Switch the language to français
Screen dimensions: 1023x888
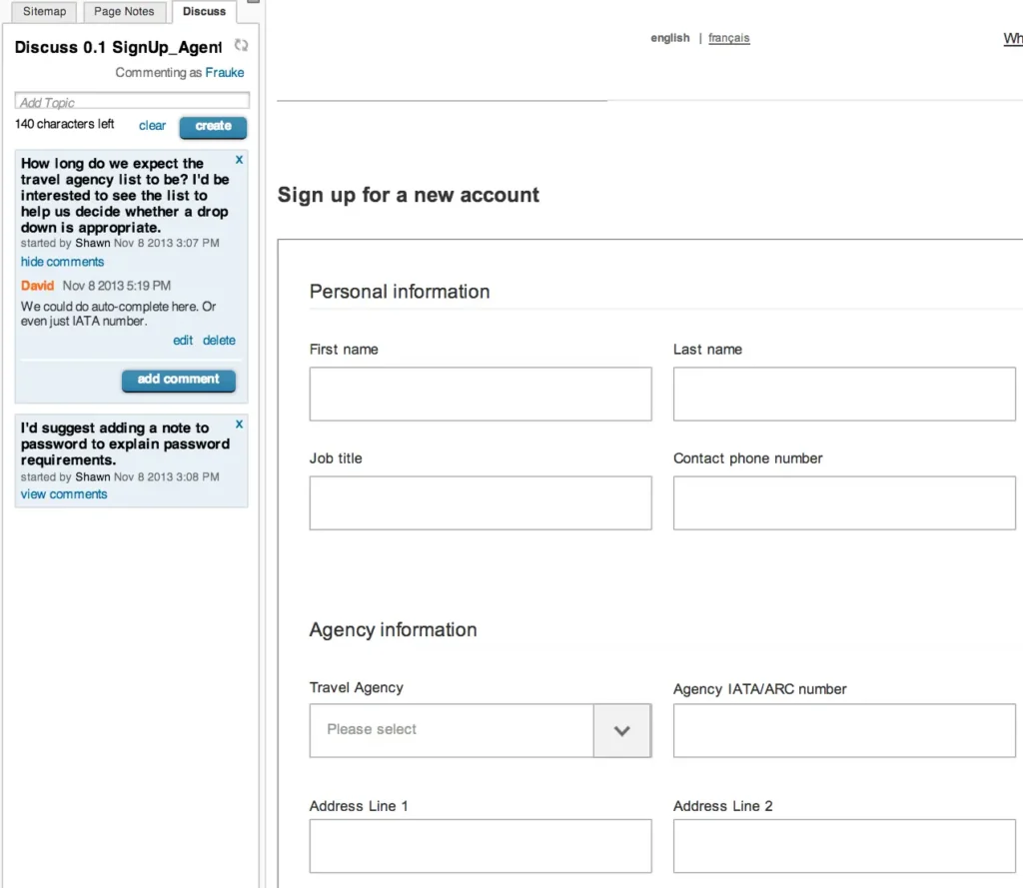(728, 38)
